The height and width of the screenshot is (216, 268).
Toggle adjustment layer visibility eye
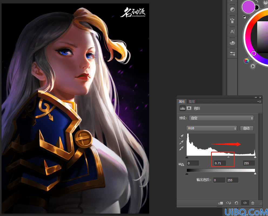[x=245, y=203]
